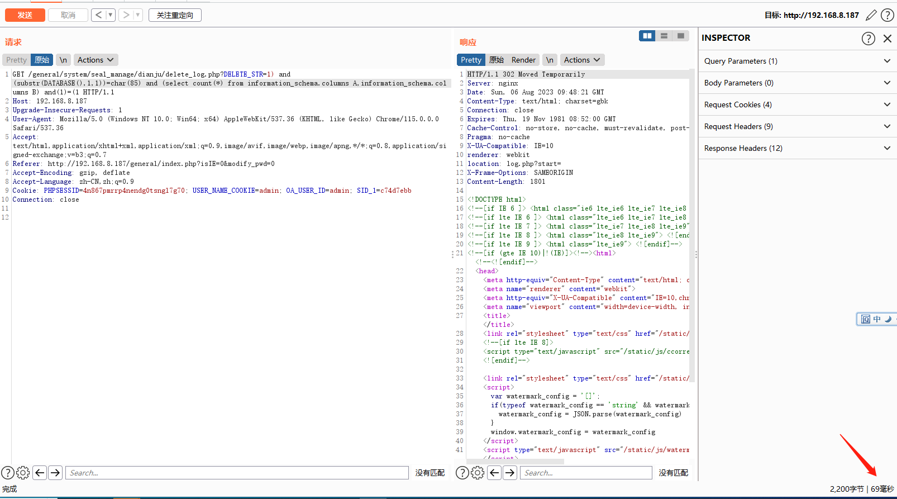Open Inspector help icon

869,38
